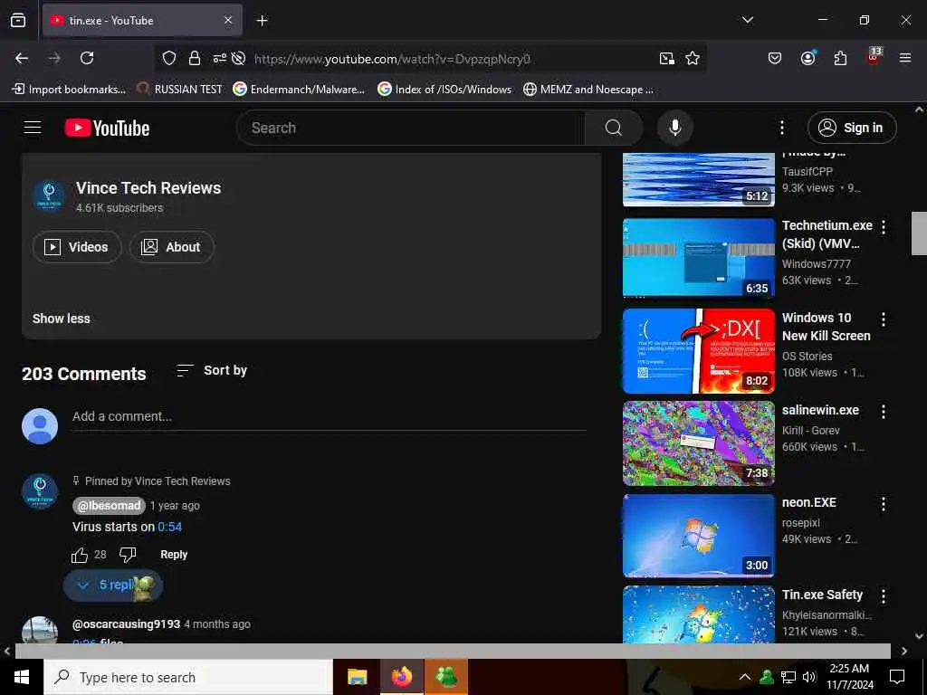This screenshot has width=927, height=695.
Task: Open the Windows 10 New Kill Screen thumbnail
Action: pyautogui.click(x=699, y=351)
